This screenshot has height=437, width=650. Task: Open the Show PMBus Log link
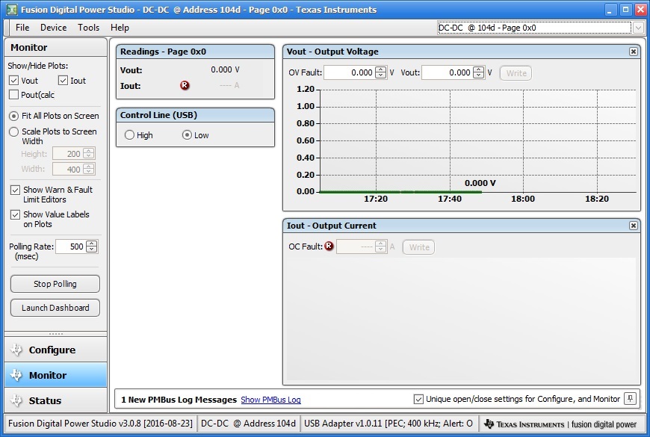[270, 400]
